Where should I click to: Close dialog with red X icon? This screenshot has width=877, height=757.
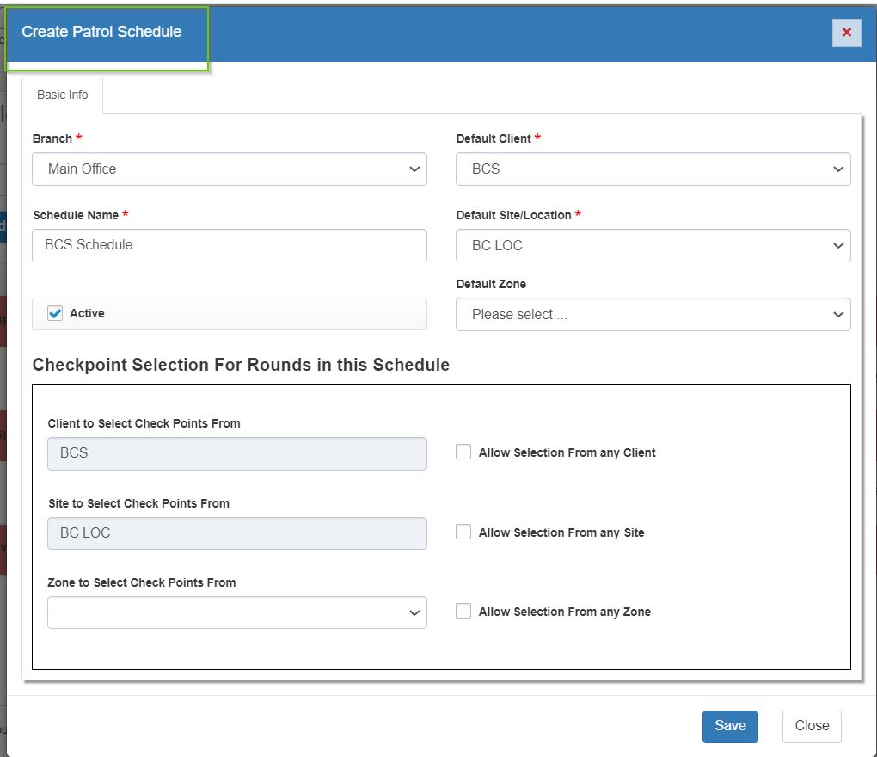846,33
